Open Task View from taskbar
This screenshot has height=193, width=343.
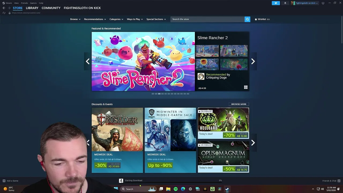click(x=161, y=189)
